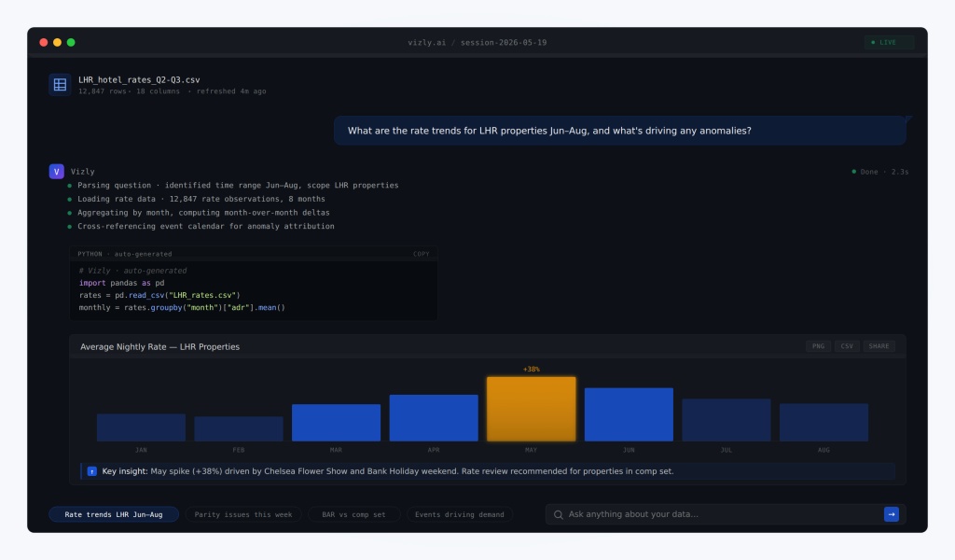Click the search magnifier icon

pyautogui.click(x=558, y=515)
